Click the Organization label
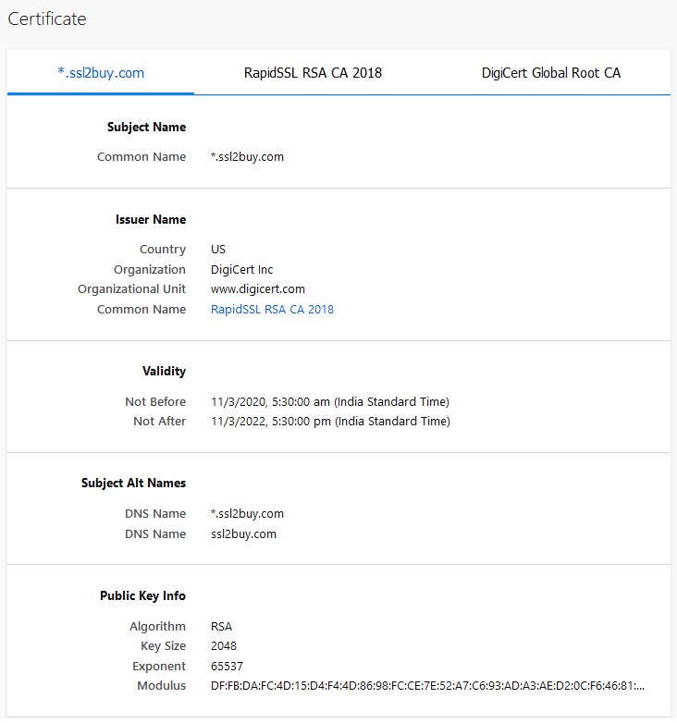677x723 pixels. coord(150,270)
